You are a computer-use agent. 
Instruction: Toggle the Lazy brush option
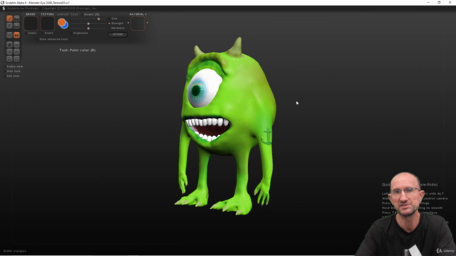(74, 14)
